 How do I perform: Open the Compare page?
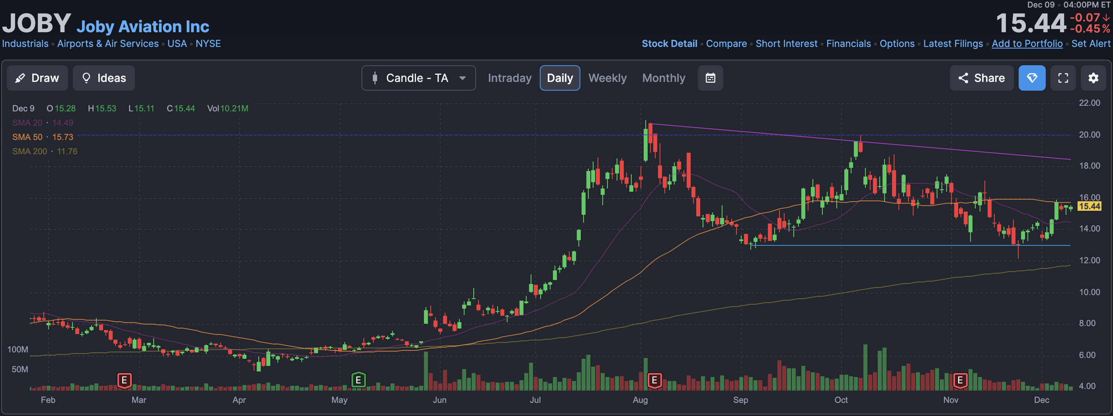[x=726, y=44]
